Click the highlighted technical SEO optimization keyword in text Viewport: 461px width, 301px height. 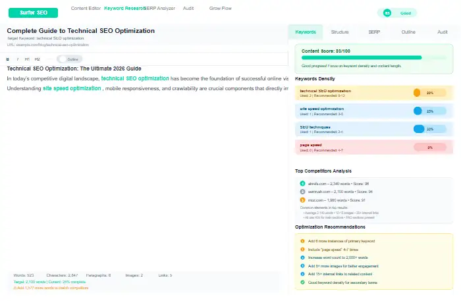click(135, 78)
